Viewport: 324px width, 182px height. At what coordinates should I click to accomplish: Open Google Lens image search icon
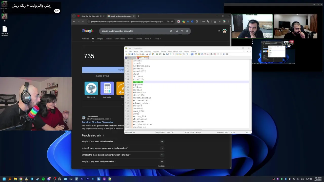[182, 31]
